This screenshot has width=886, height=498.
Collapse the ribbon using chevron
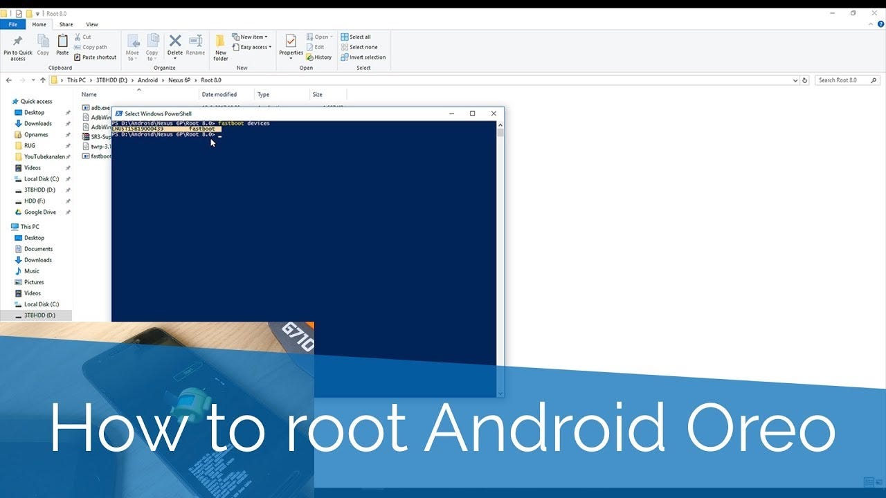tap(870, 24)
